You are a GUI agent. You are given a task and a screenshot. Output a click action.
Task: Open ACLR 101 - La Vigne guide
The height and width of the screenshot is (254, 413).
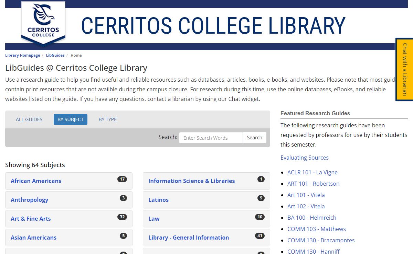(313, 172)
